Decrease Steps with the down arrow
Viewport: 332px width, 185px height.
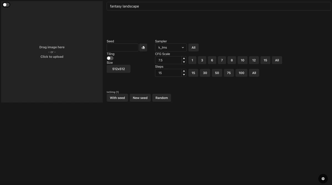point(184,75)
